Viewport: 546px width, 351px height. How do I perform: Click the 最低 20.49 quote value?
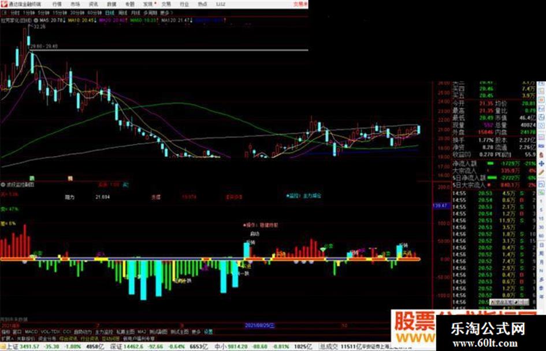tap(486, 118)
